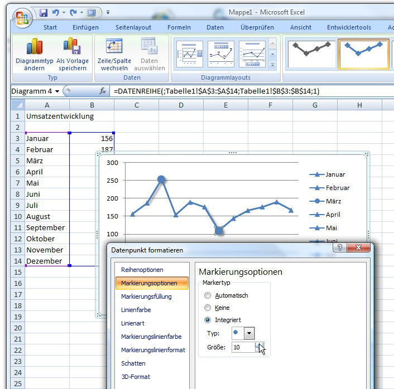Apply the second chart layout thumbnail
Viewport: 394px width, 389px height.
[x=221, y=54]
